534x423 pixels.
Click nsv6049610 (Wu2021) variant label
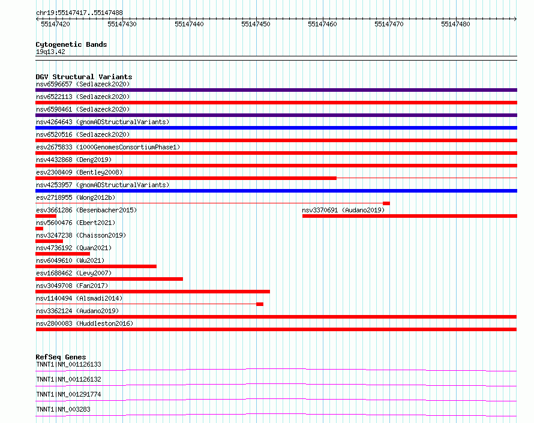click(70, 260)
